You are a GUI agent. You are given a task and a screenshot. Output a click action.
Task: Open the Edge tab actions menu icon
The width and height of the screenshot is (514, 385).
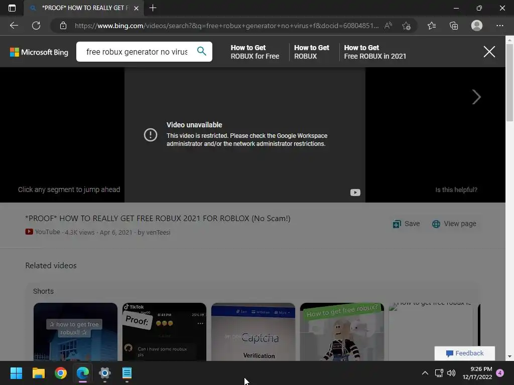tap(12, 8)
